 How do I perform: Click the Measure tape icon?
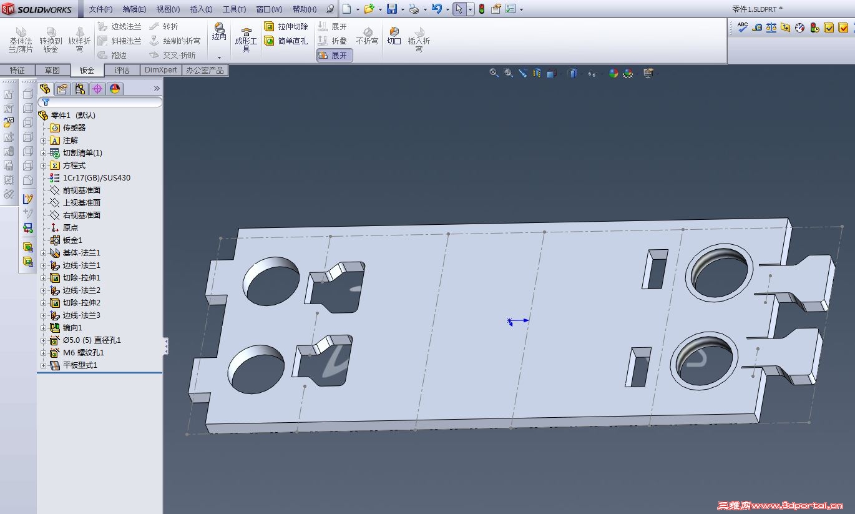(757, 27)
